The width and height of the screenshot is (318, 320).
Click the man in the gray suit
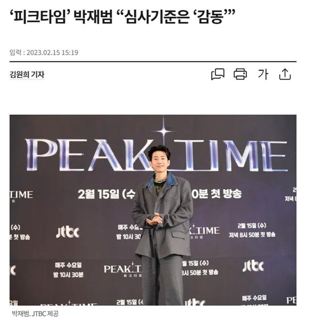162,225
